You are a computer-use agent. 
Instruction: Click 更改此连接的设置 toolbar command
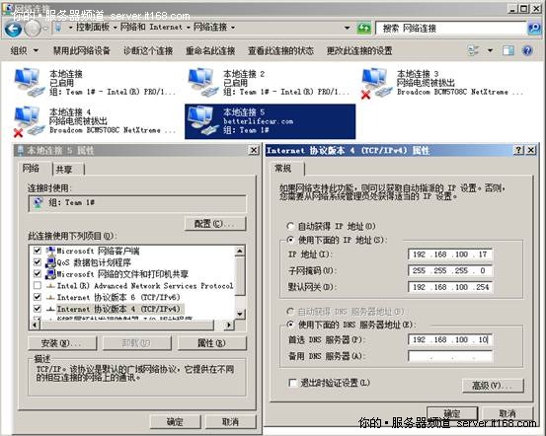point(359,51)
